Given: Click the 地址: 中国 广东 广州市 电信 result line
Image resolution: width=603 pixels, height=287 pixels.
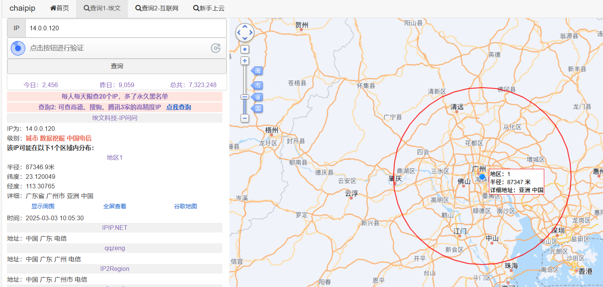Looking at the screenshot, I should [x=47, y=279].
